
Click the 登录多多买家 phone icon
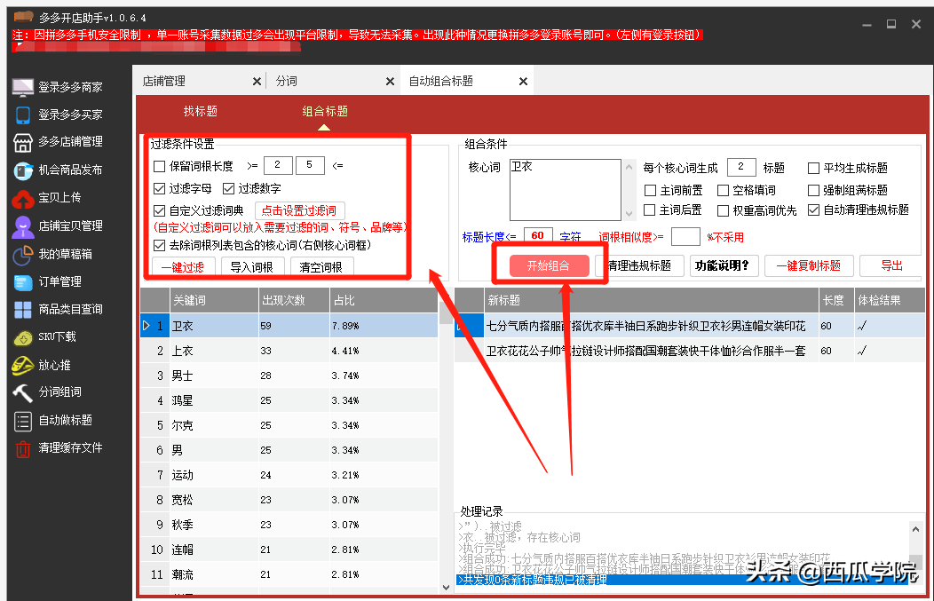click(x=22, y=115)
